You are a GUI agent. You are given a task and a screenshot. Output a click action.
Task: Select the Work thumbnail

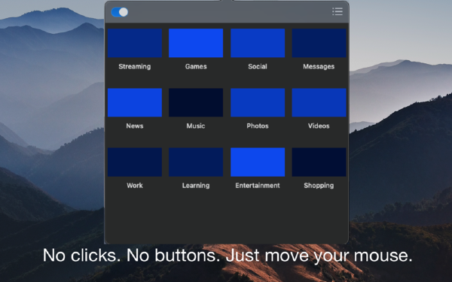pyautogui.click(x=135, y=162)
